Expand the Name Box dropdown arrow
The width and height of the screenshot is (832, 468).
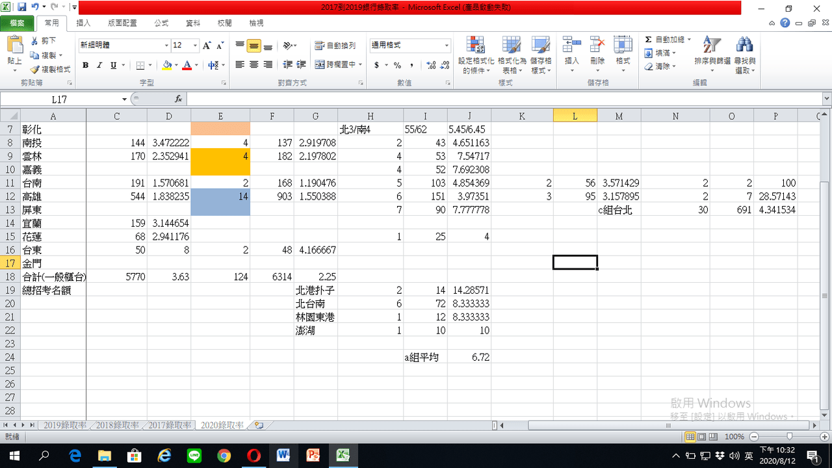click(x=124, y=99)
